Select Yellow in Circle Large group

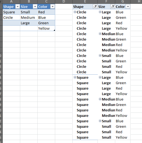pos(123,28)
